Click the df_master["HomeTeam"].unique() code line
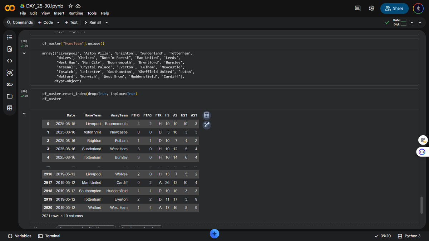 pos(73,44)
